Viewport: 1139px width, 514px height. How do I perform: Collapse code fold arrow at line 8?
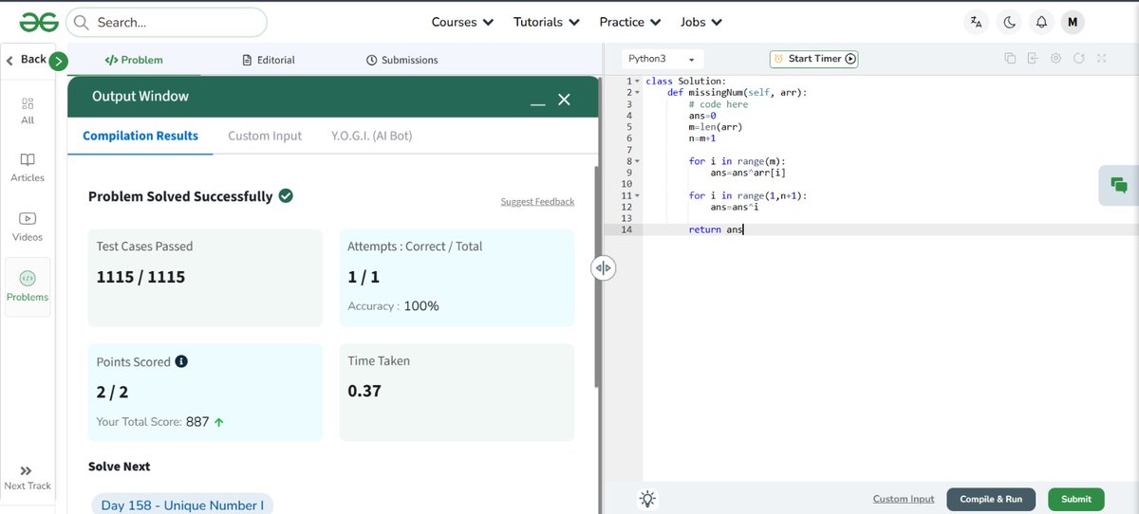coord(637,161)
